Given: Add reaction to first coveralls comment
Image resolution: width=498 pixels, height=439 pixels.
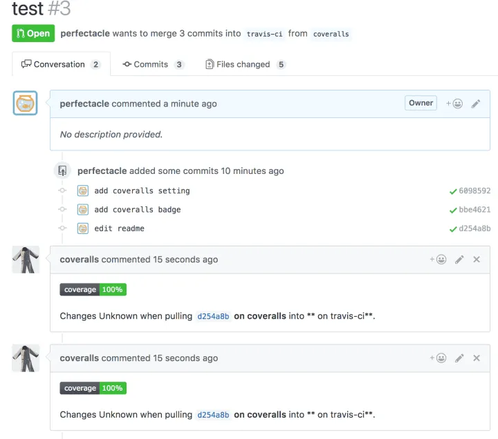Looking at the screenshot, I should click(x=438, y=260).
